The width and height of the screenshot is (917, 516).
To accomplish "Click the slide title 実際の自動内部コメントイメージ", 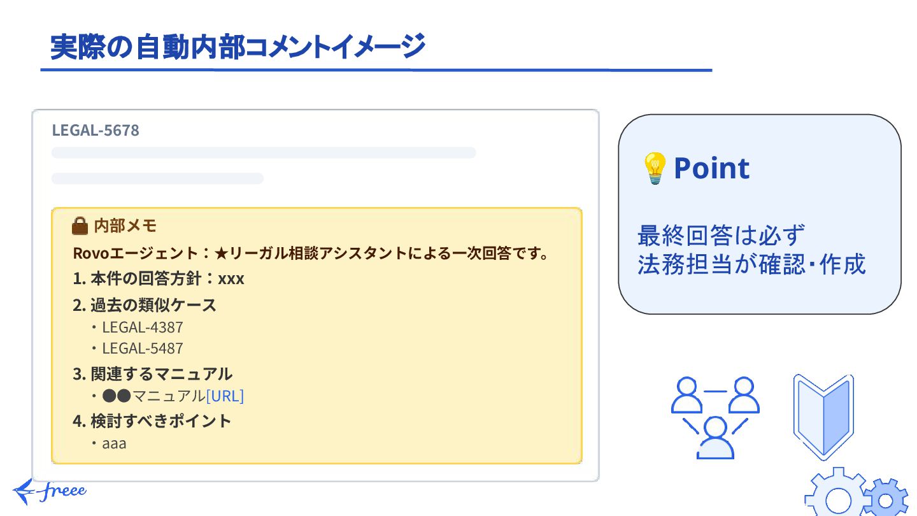I will (238, 47).
